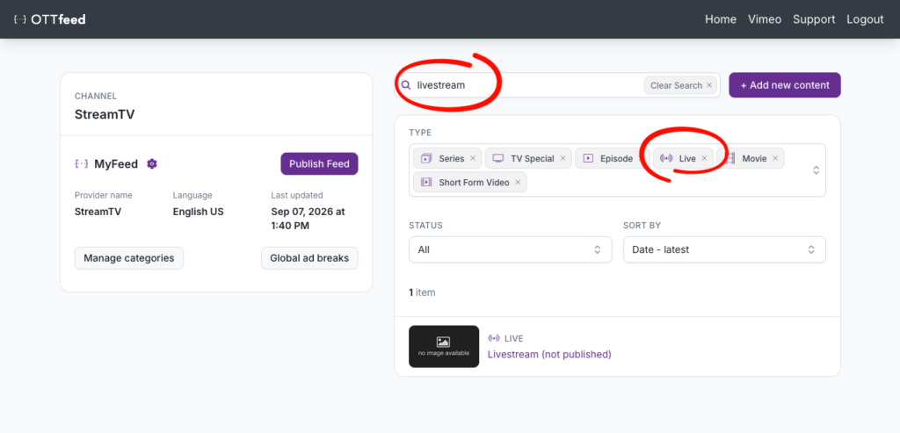Click the Series stack icon
The width and height of the screenshot is (900, 433).
tap(426, 159)
